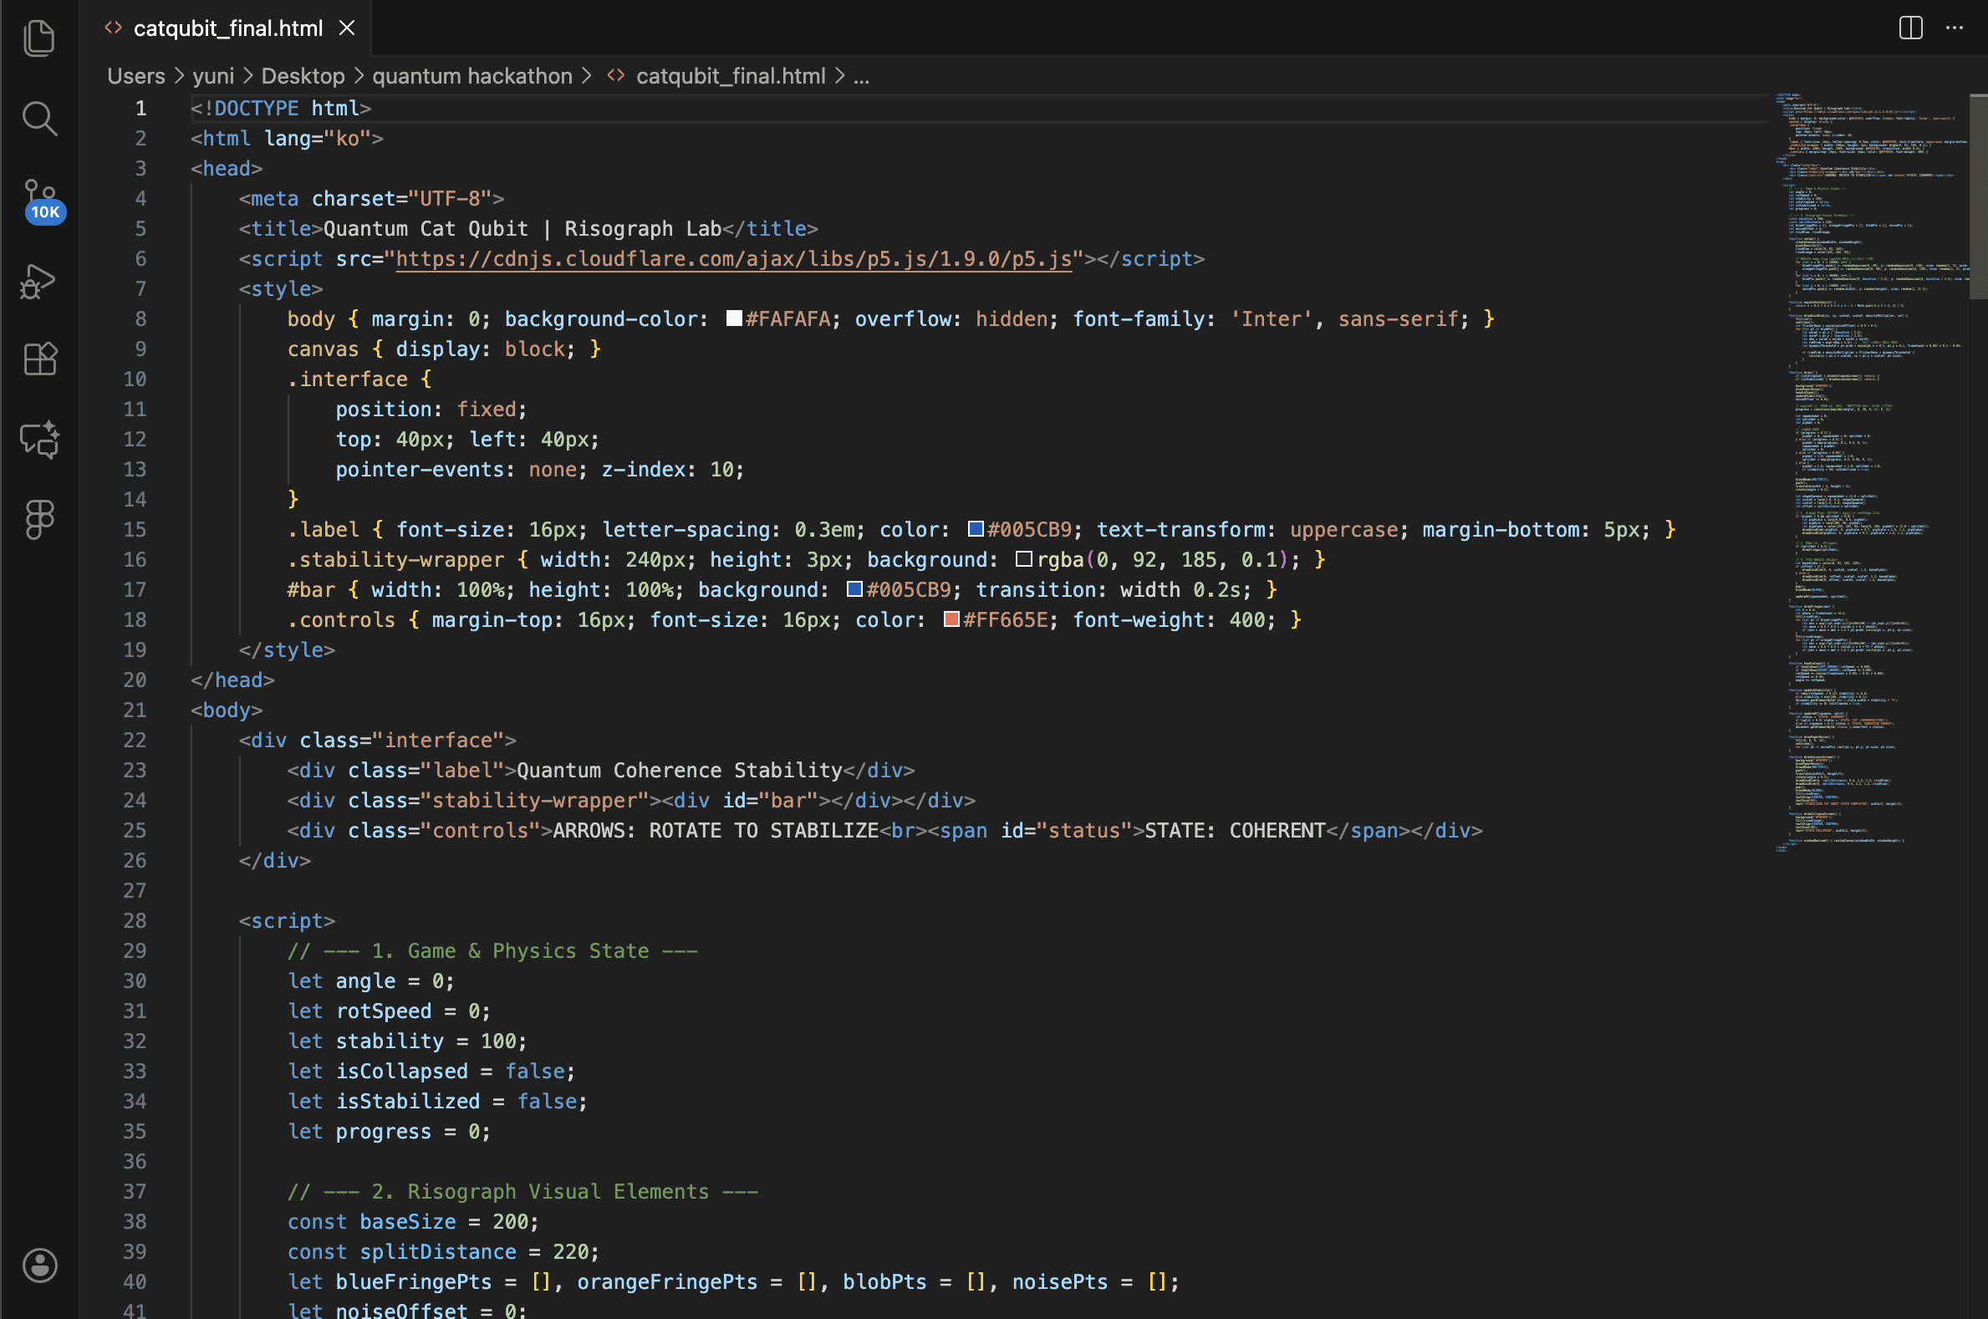Select the catqubit_final.html editor tab
The image size is (1988, 1319).
227,28
